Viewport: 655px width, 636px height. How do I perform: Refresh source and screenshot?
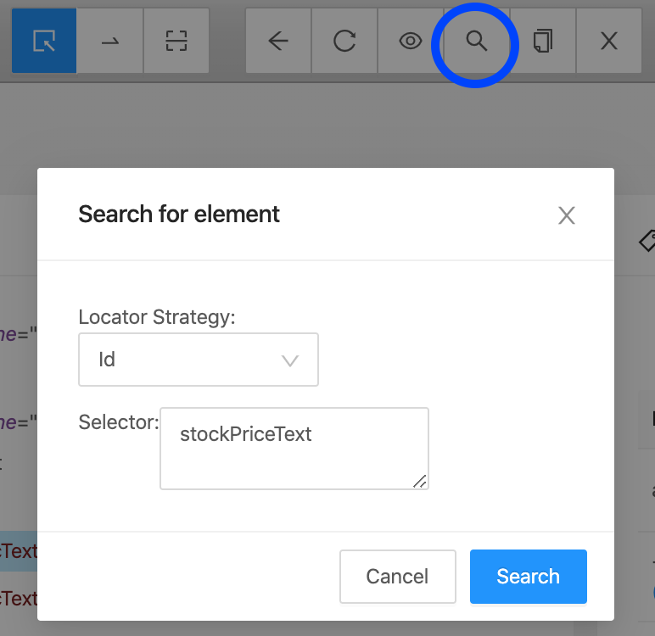click(x=344, y=41)
